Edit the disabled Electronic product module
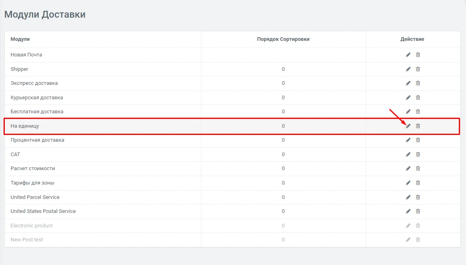This screenshot has width=466, height=265. (408, 226)
